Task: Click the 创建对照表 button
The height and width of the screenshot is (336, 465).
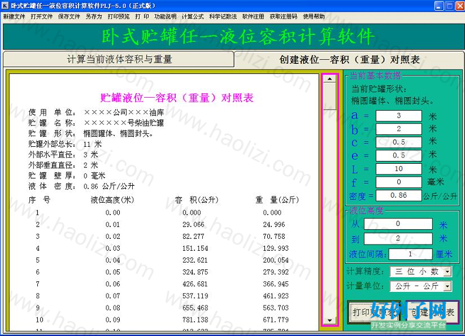Action: (x=432, y=312)
